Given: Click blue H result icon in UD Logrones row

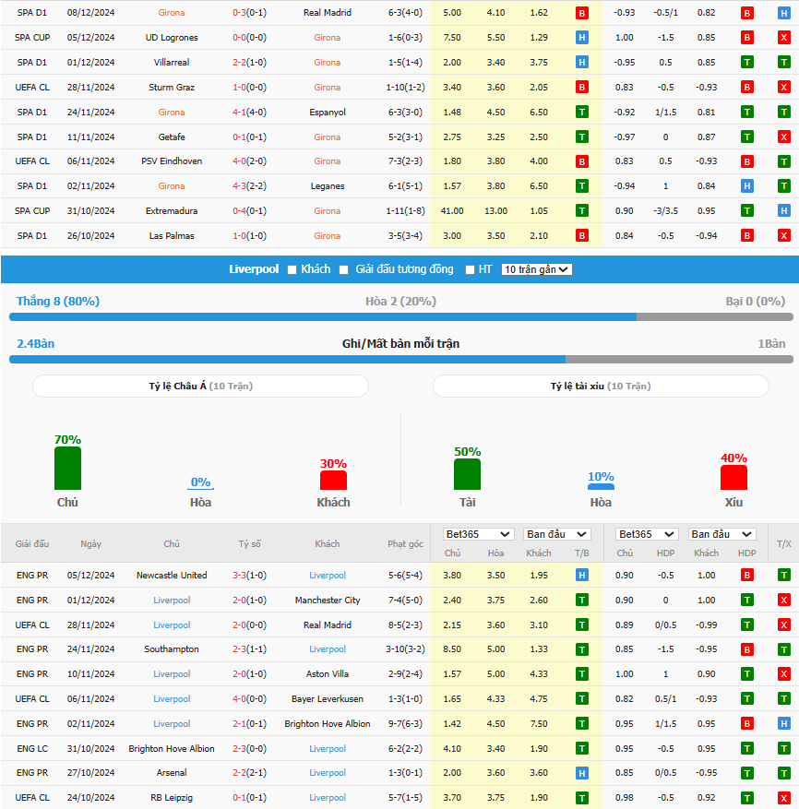Looking at the screenshot, I should coord(581,38).
